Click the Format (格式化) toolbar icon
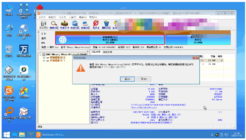This screenshot has width=246, height=140. 96,24
